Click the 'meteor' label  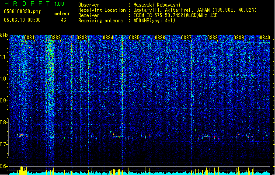[x=62, y=14]
